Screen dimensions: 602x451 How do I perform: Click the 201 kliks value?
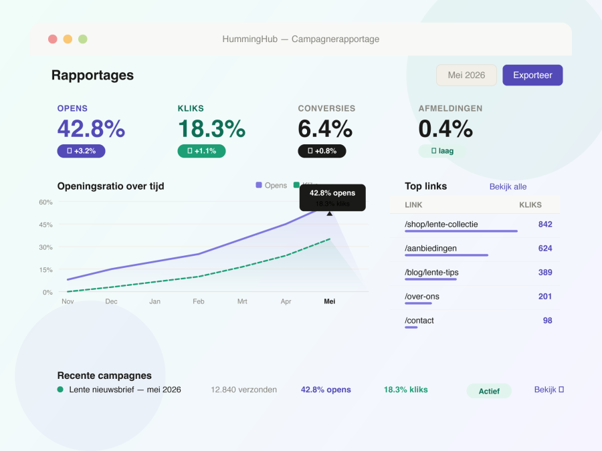[x=545, y=297]
